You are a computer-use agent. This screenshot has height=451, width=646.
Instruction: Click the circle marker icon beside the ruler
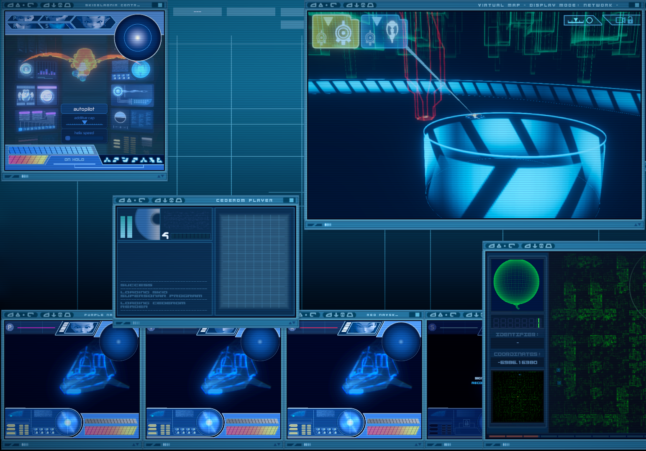590,20
